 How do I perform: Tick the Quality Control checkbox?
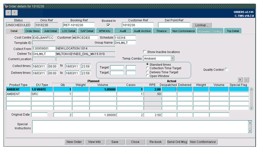(226, 69)
